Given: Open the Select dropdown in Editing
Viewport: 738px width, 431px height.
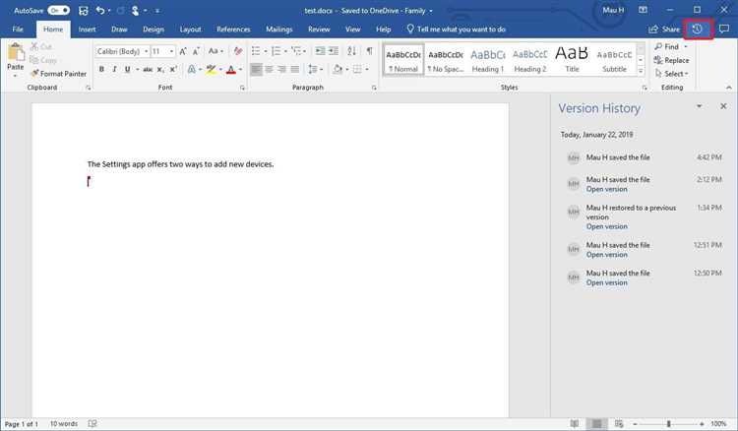Looking at the screenshot, I should (x=672, y=74).
